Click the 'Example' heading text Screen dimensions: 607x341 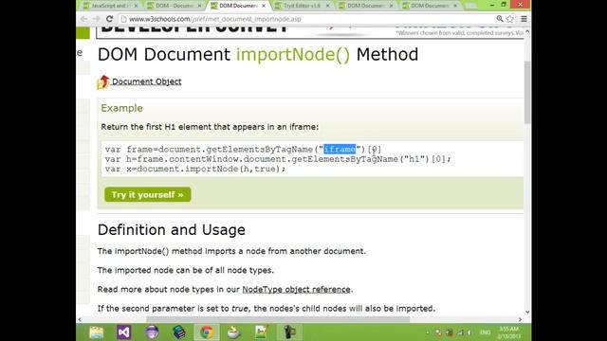(121, 108)
